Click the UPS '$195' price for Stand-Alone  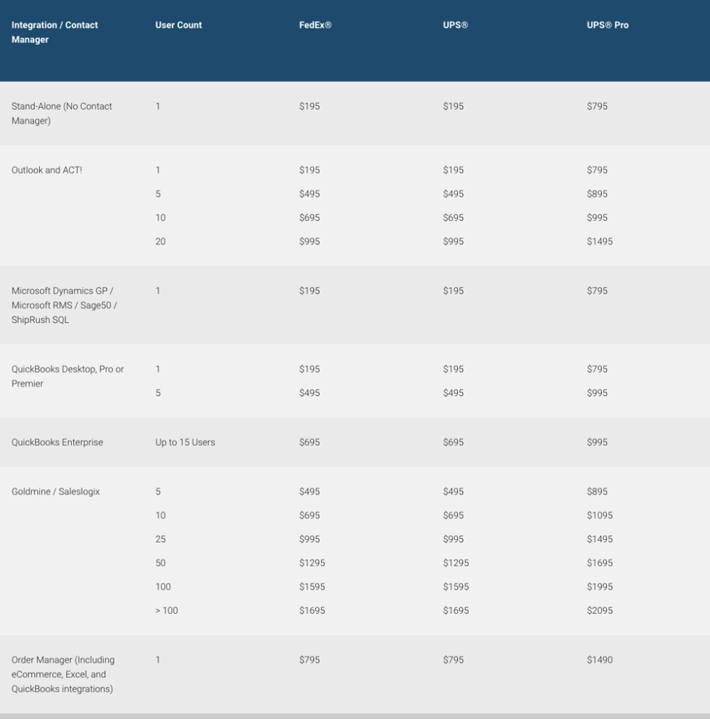tap(454, 107)
